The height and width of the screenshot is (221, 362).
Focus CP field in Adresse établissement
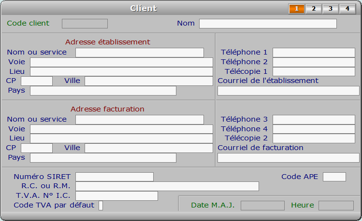click(x=37, y=81)
